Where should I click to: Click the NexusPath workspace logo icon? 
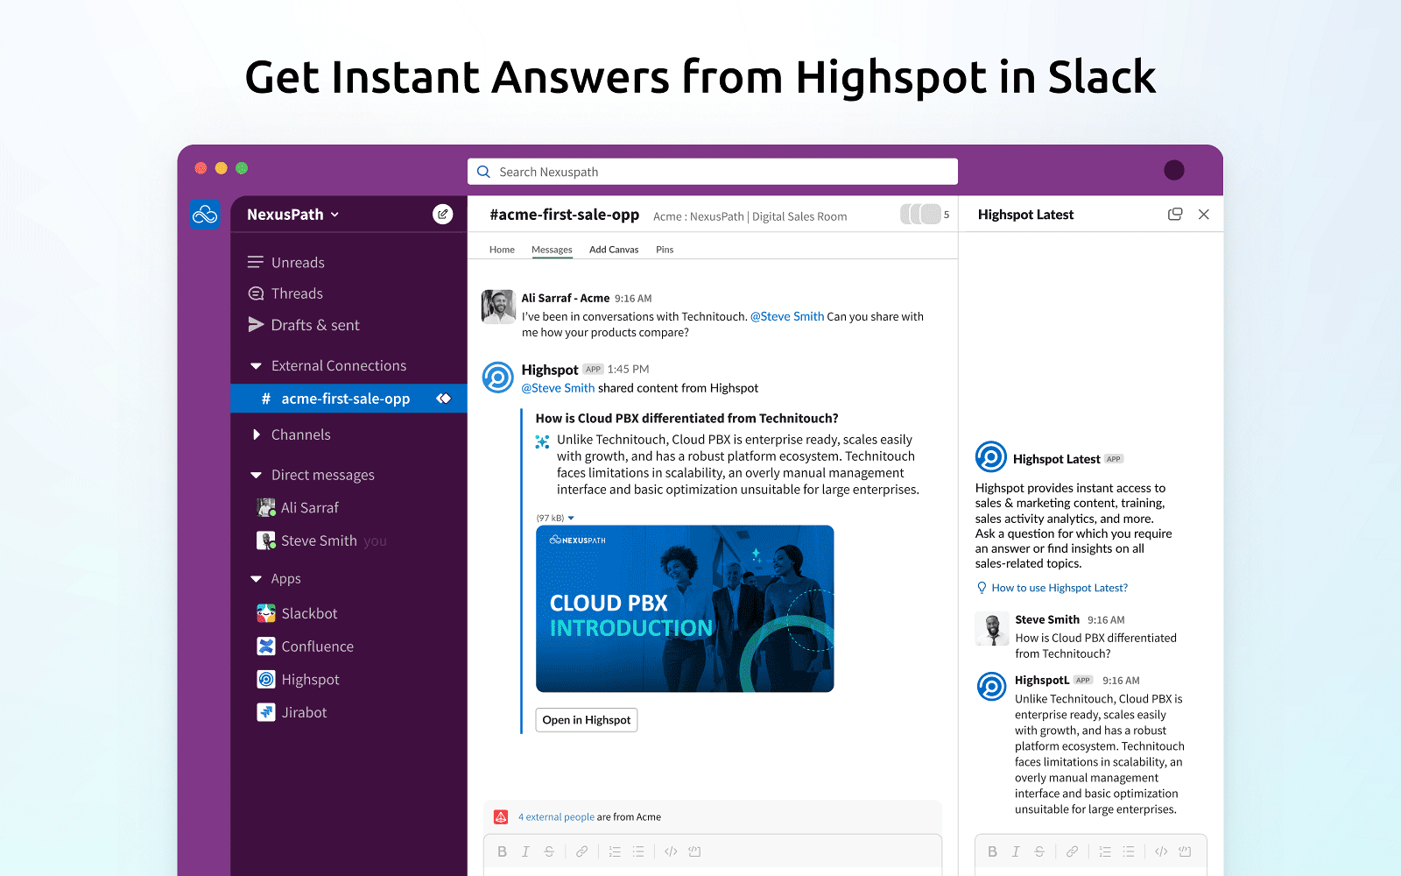click(x=205, y=214)
